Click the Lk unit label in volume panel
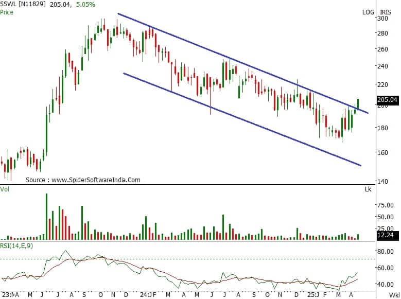The height and width of the screenshot is (299, 401). [x=381, y=189]
